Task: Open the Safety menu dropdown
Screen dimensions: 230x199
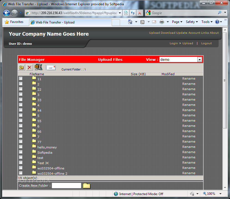Action: tap(192, 22)
